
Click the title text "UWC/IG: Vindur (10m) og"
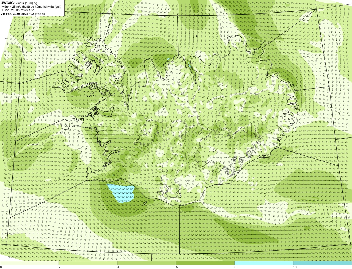[19, 3]
